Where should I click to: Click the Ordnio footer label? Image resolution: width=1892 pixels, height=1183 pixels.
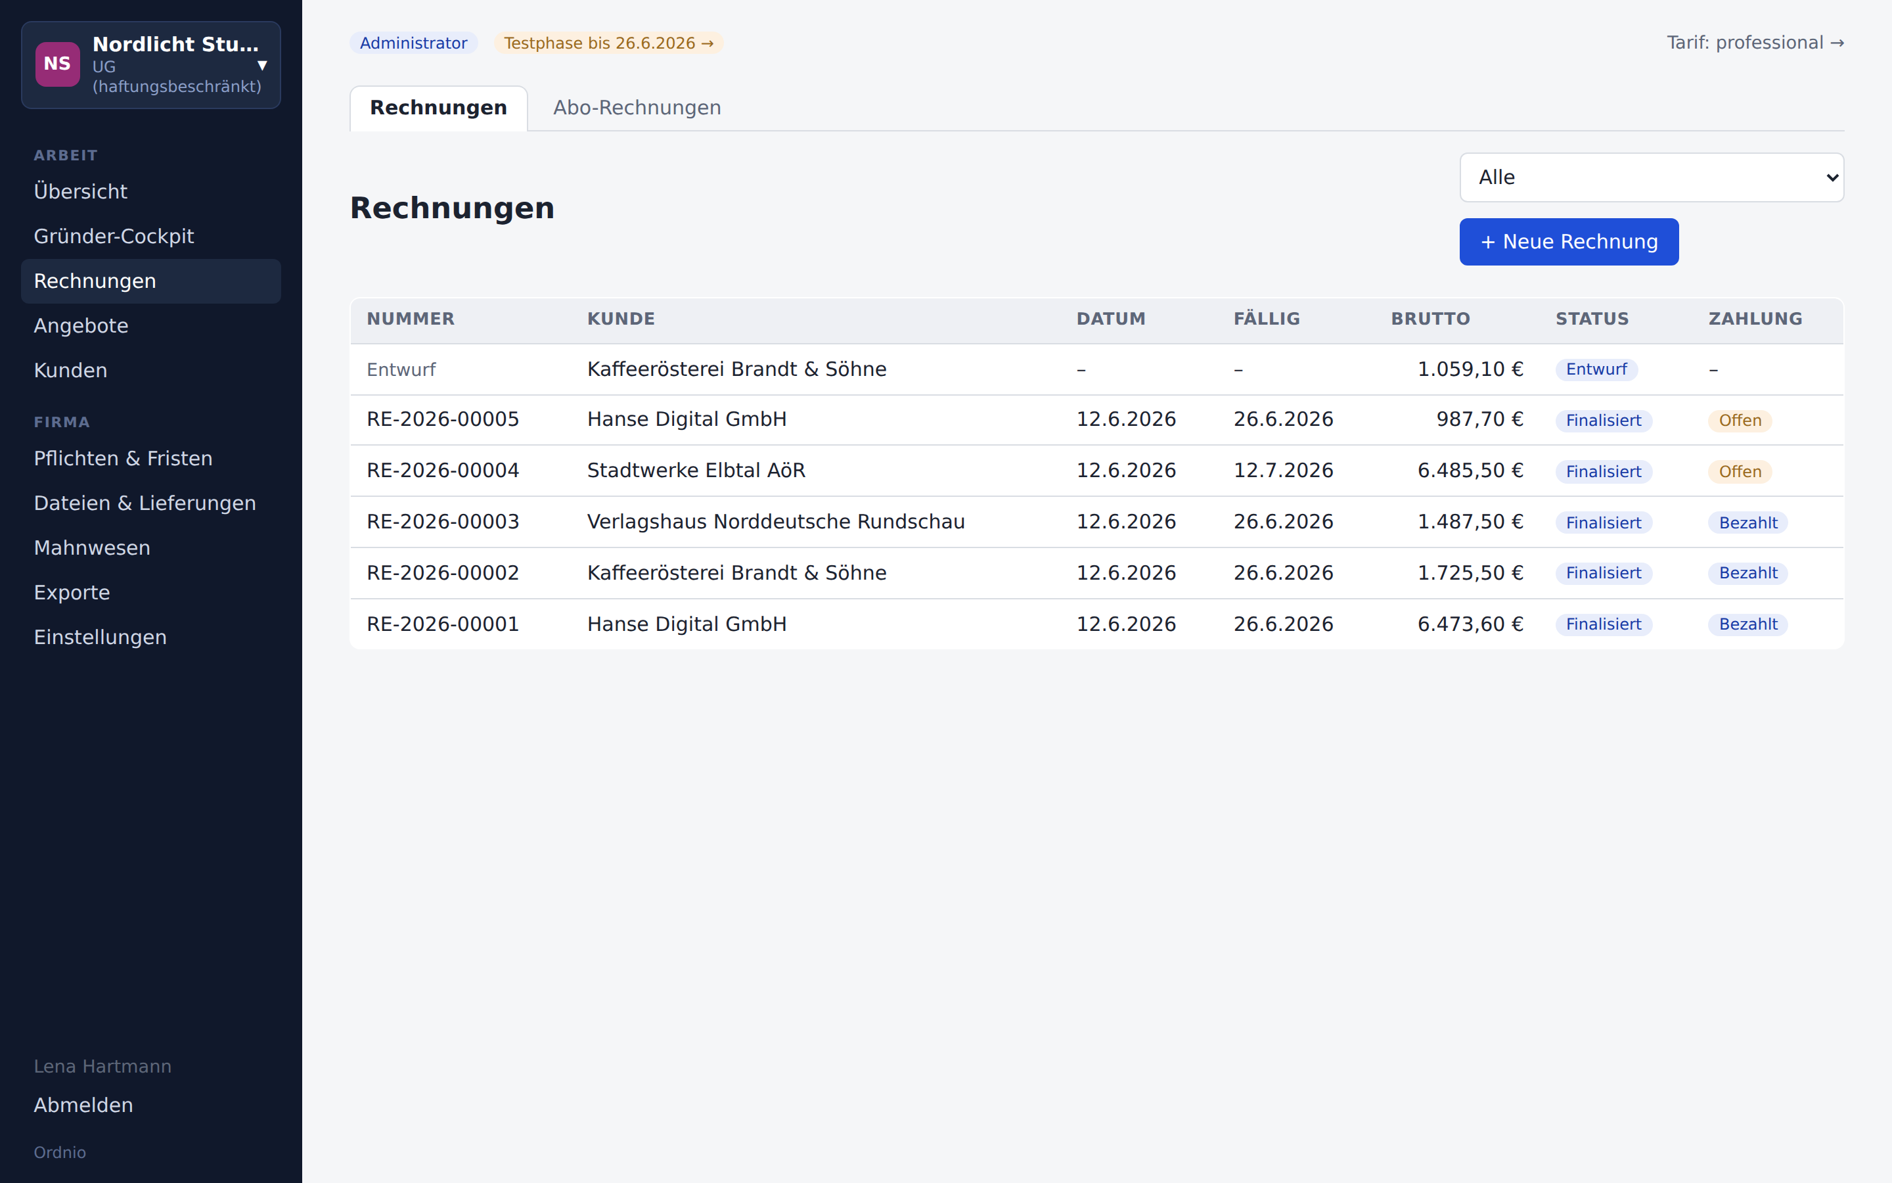pos(59,1153)
